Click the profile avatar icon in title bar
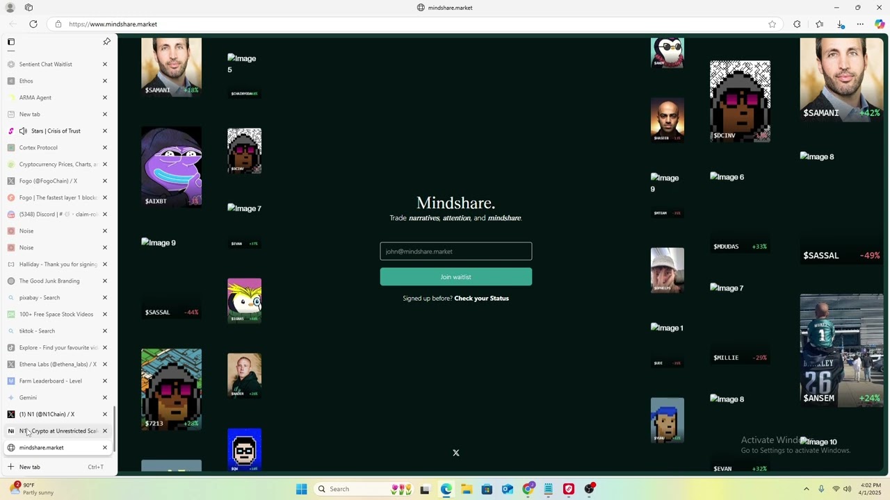Image resolution: width=890 pixels, height=500 pixels. pos(10,8)
